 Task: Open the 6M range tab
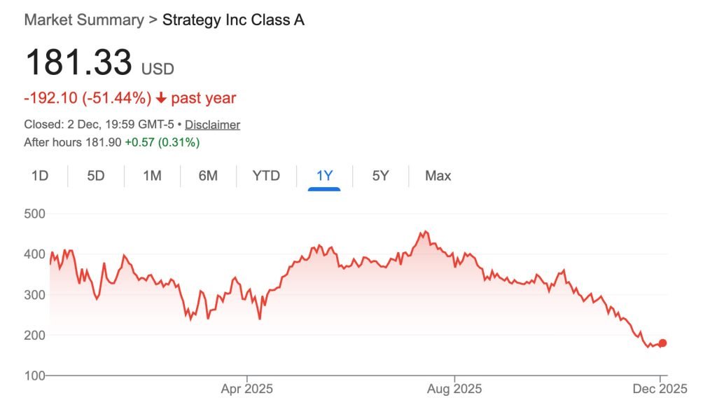[x=208, y=176]
